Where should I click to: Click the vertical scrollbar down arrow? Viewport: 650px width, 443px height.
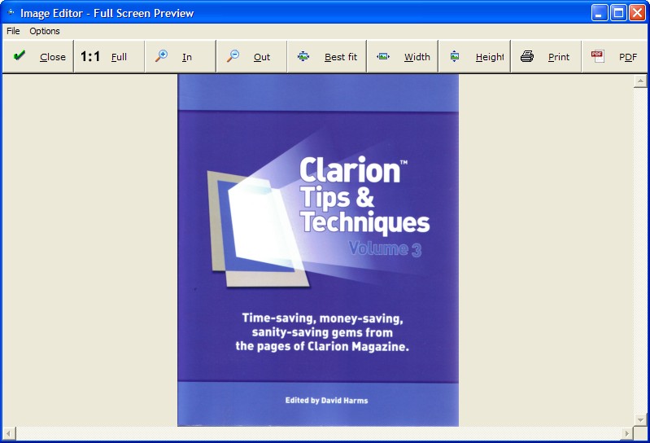point(640,419)
